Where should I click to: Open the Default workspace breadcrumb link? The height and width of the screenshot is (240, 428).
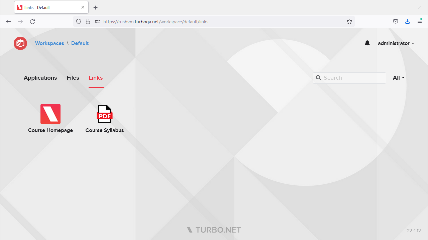point(80,43)
